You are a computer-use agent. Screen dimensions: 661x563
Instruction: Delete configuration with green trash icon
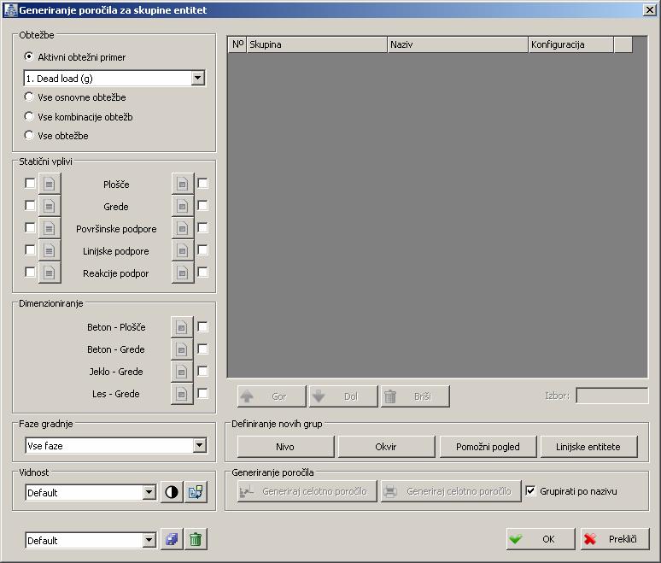196,539
